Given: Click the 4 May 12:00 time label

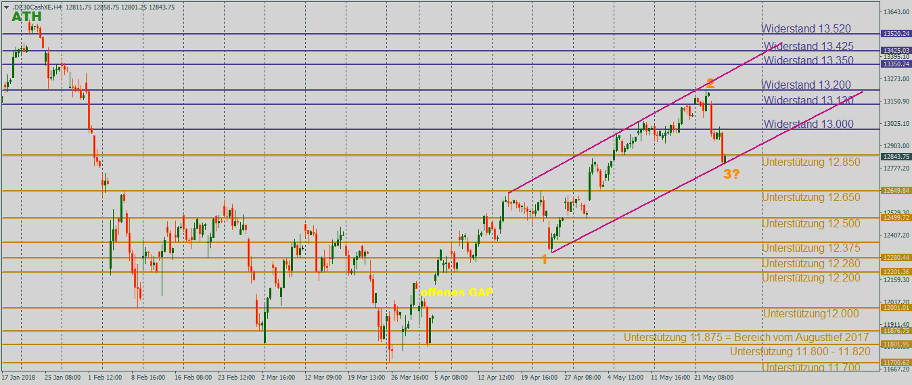Looking at the screenshot, I should click(x=626, y=378).
